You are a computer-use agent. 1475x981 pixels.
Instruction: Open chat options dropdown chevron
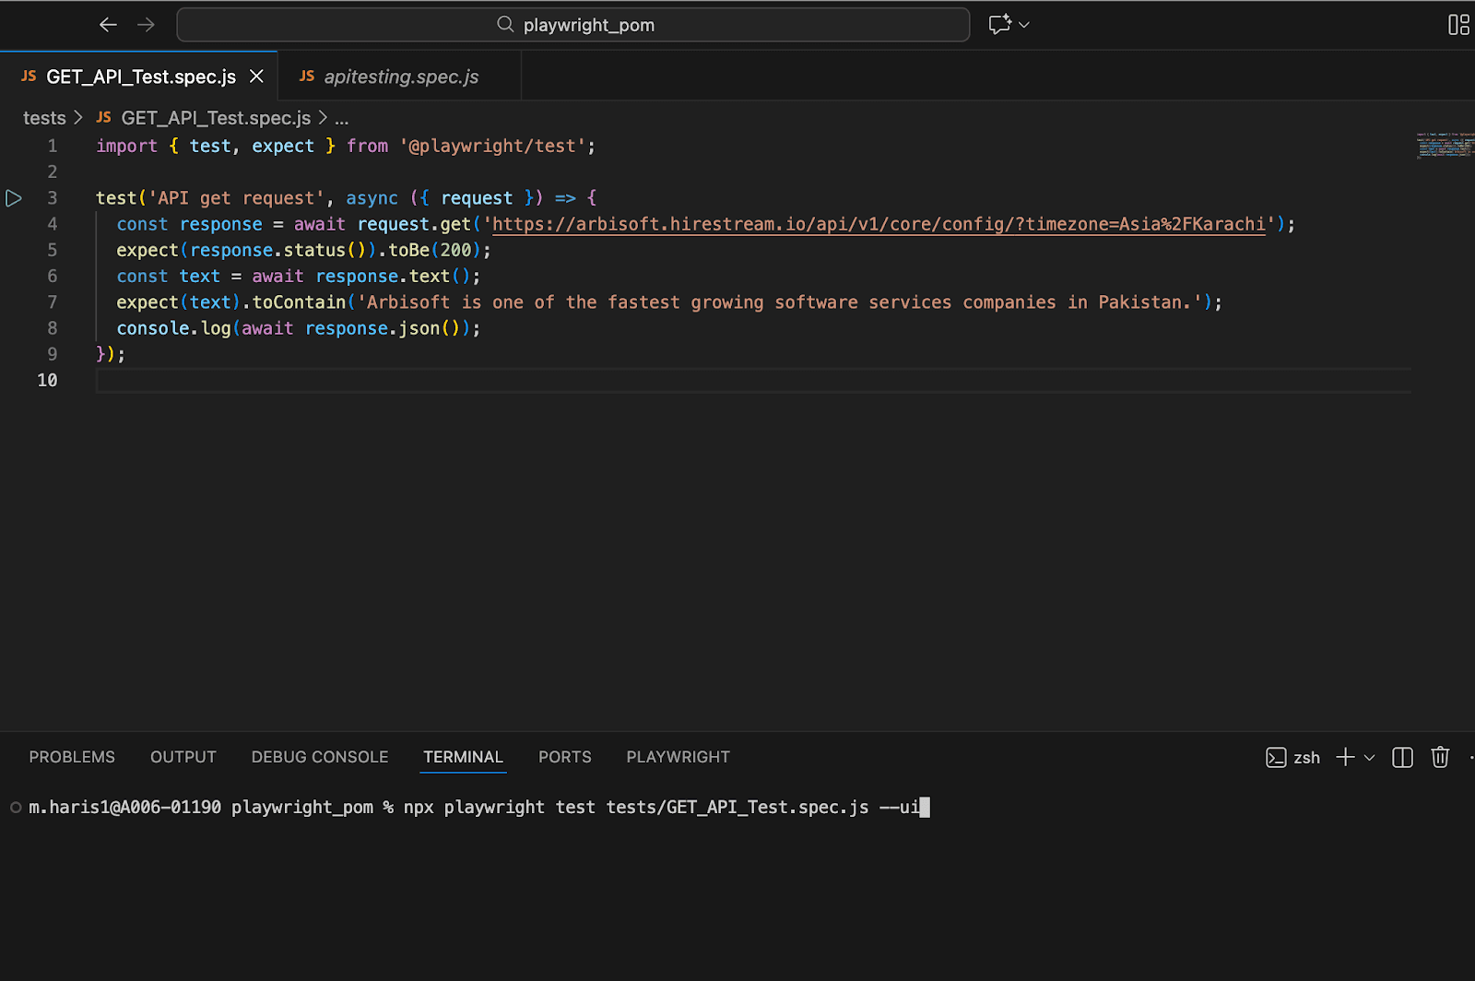(x=1024, y=25)
